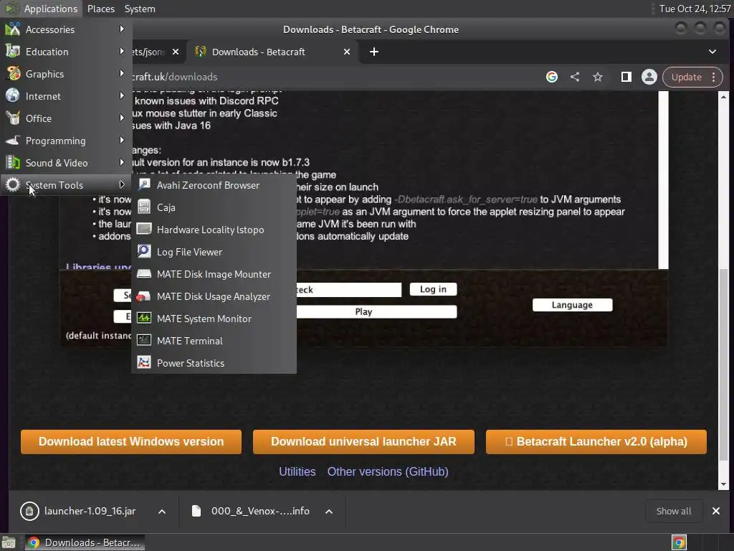Toggle the Chrome side panel
The height and width of the screenshot is (551, 734).
[626, 77]
